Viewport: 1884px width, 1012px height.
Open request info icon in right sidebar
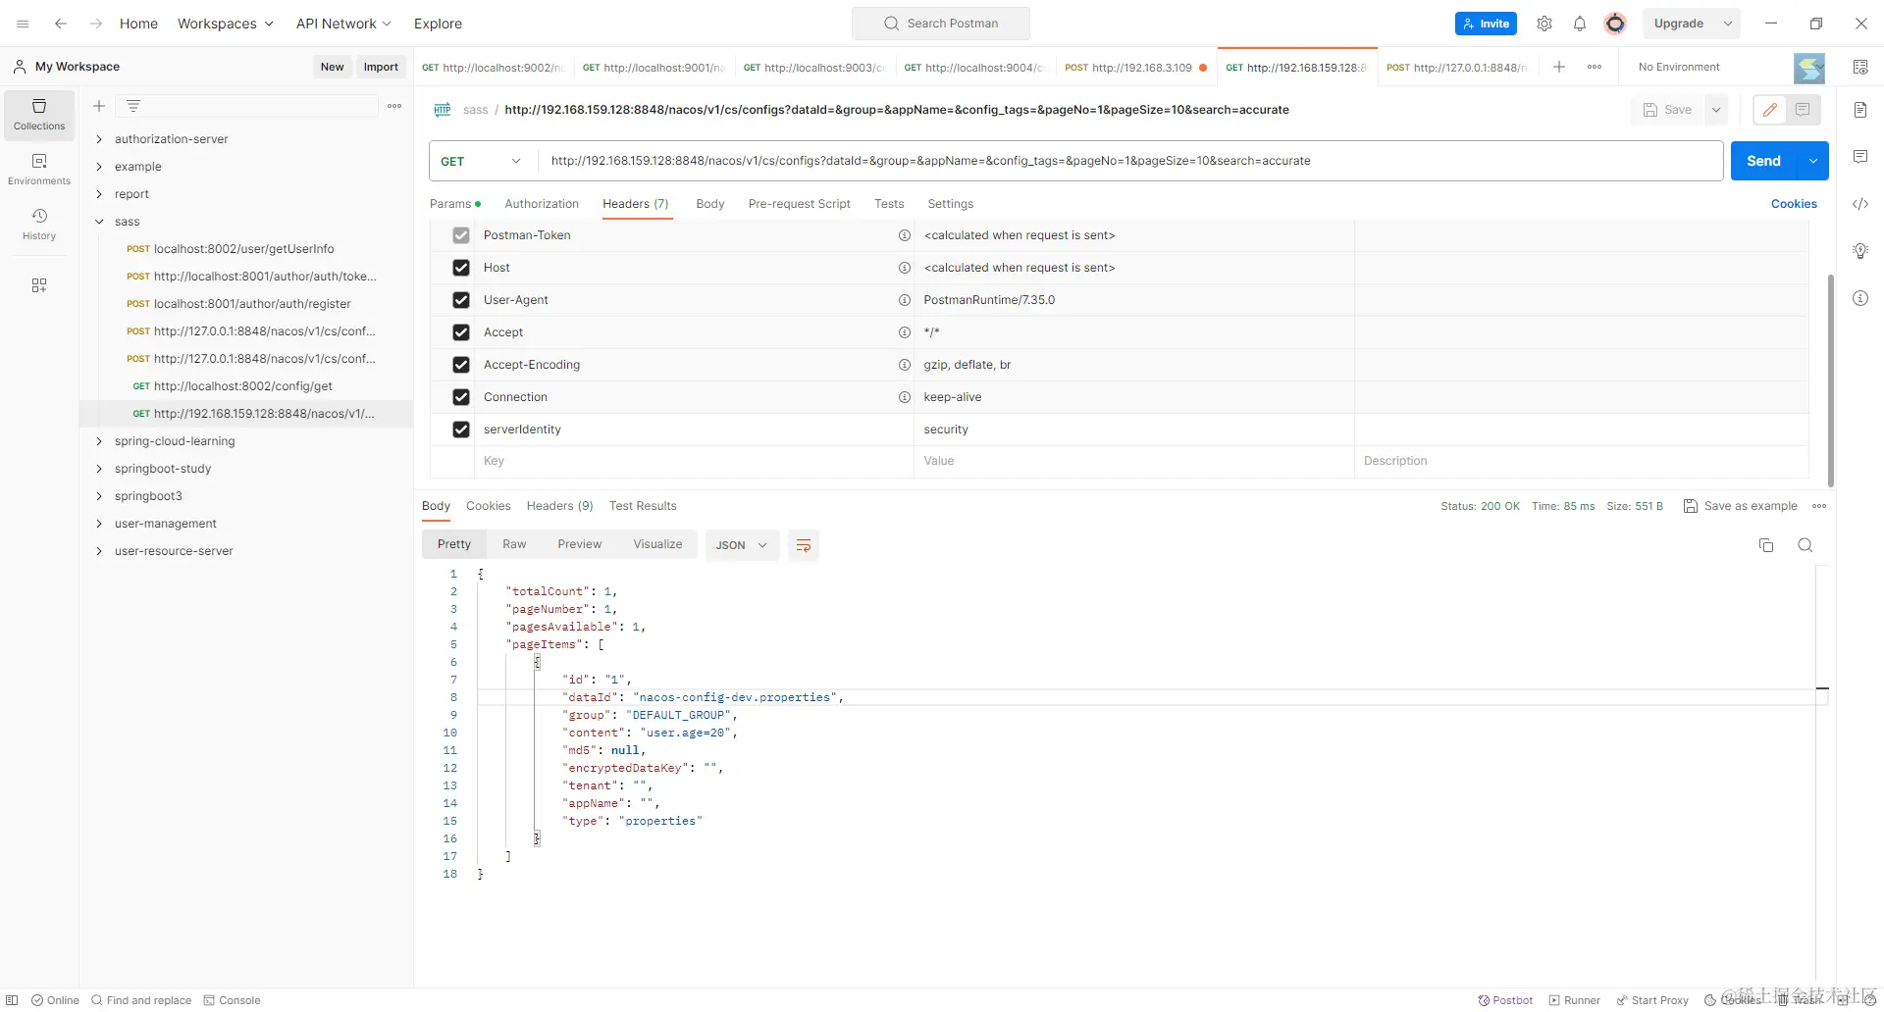pyautogui.click(x=1860, y=298)
